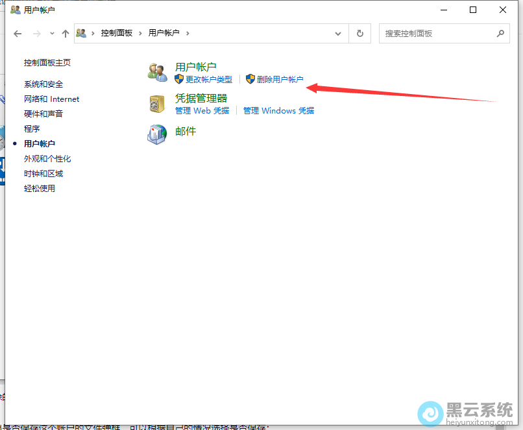Open 硬件和声音 from the sidebar
Image resolution: width=523 pixels, height=430 pixels.
(x=43, y=114)
